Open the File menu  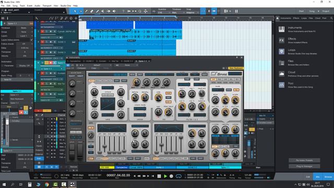tap(3, 6)
